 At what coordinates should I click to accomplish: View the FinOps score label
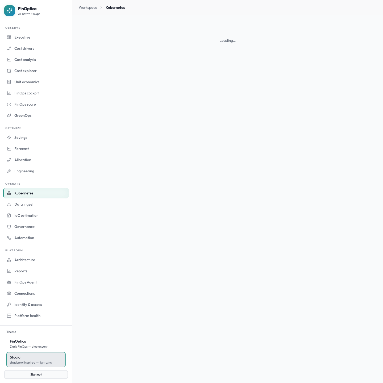[x=25, y=104]
